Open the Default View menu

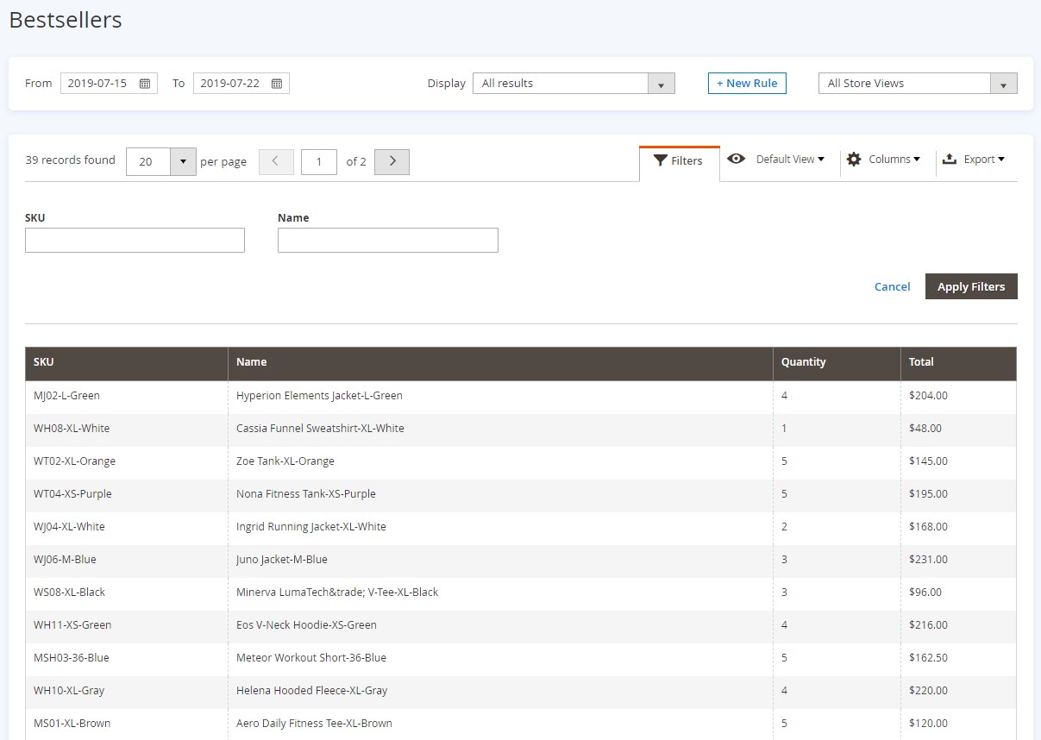click(x=789, y=159)
